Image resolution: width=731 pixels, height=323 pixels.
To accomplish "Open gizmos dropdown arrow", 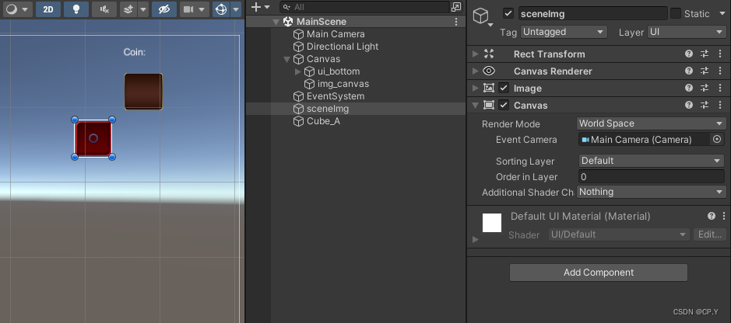I will tap(236, 9).
